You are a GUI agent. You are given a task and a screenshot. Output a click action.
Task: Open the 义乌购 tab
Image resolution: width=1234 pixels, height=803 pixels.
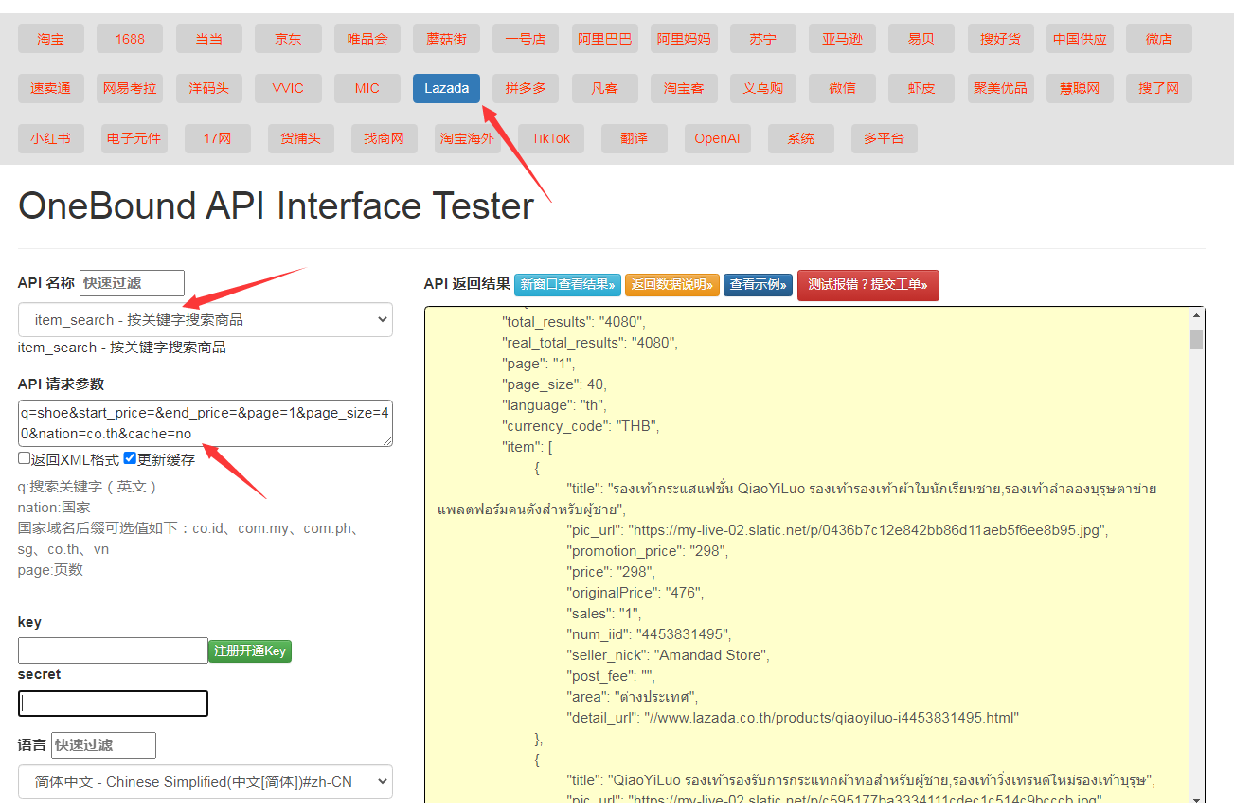763,88
